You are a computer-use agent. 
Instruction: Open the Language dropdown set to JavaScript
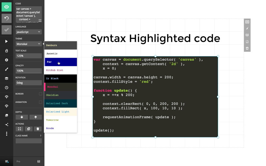point(29,32)
